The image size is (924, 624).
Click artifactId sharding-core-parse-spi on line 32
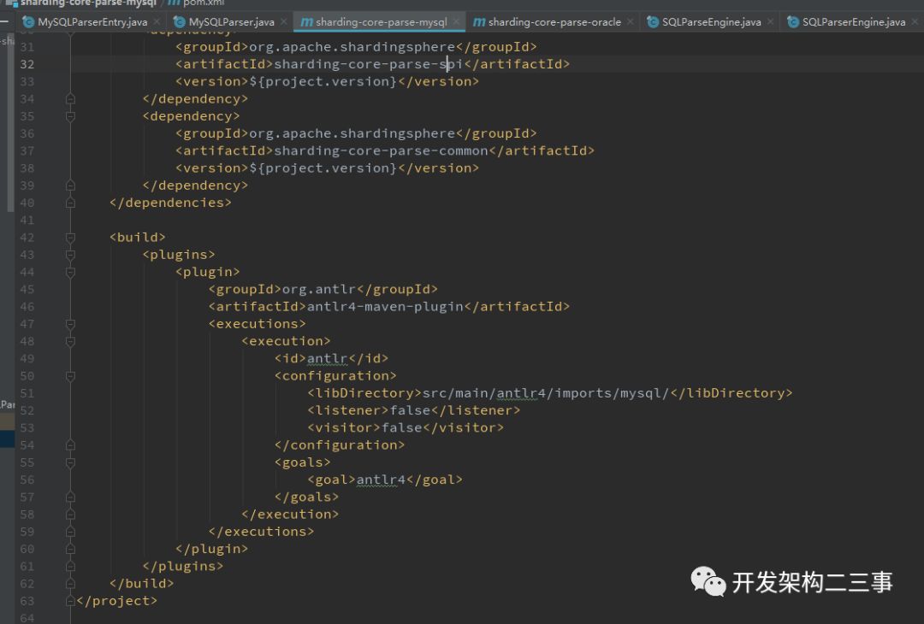click(369, 64)
